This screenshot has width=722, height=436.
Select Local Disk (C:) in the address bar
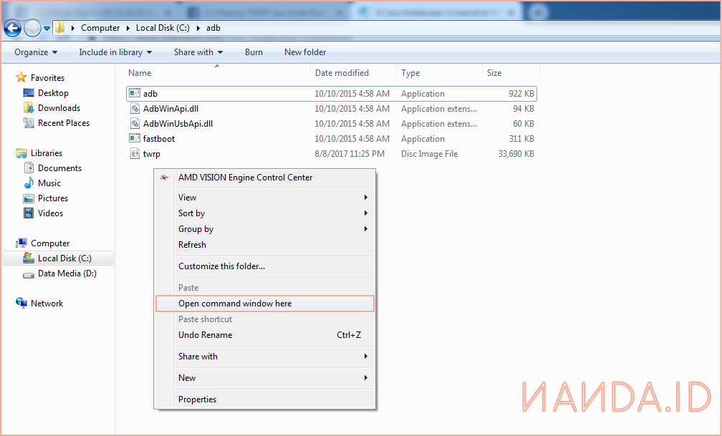164,28
